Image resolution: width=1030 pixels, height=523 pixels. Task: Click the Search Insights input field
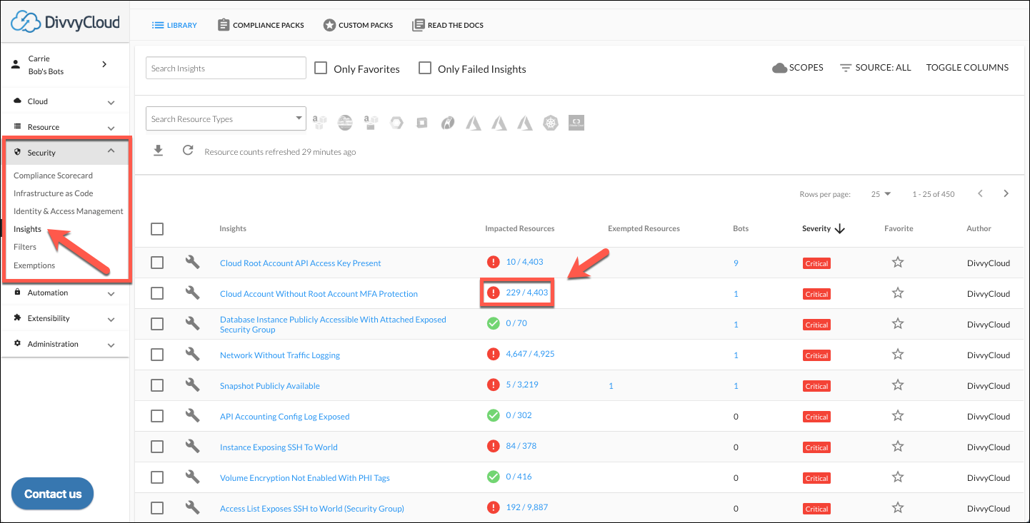(x=226, y=68)
